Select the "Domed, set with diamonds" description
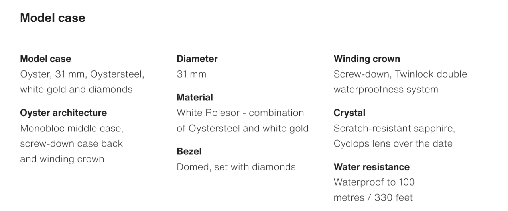 [236, 167]
